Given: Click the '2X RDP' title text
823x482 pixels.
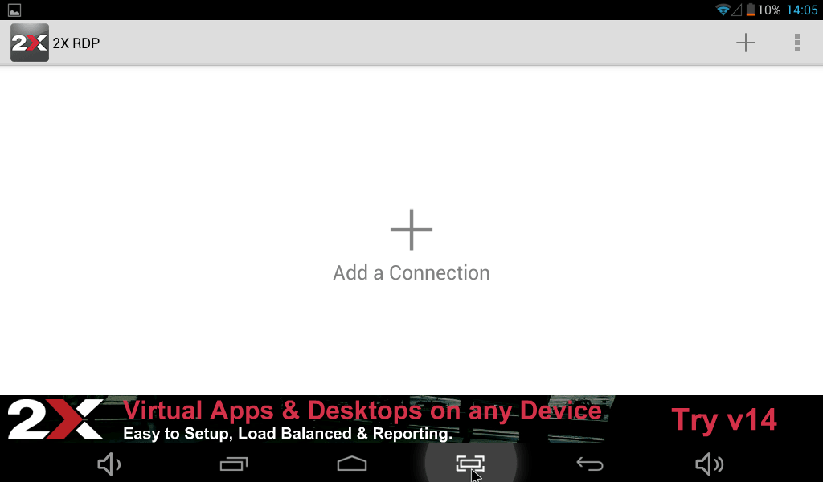Looking at the screenshot, I should (76, 43).
